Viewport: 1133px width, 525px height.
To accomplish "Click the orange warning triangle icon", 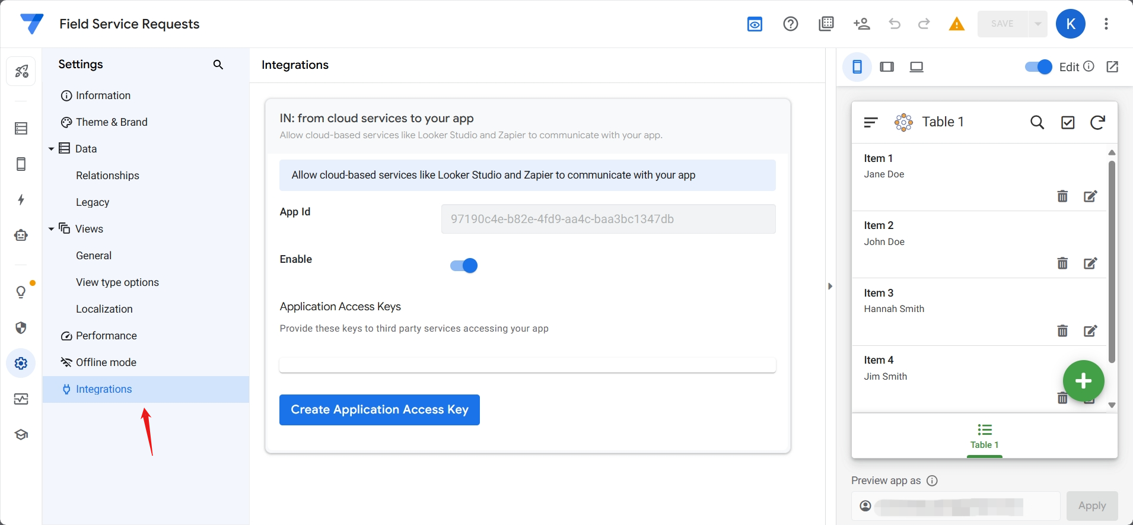I will tap(957, 24).
